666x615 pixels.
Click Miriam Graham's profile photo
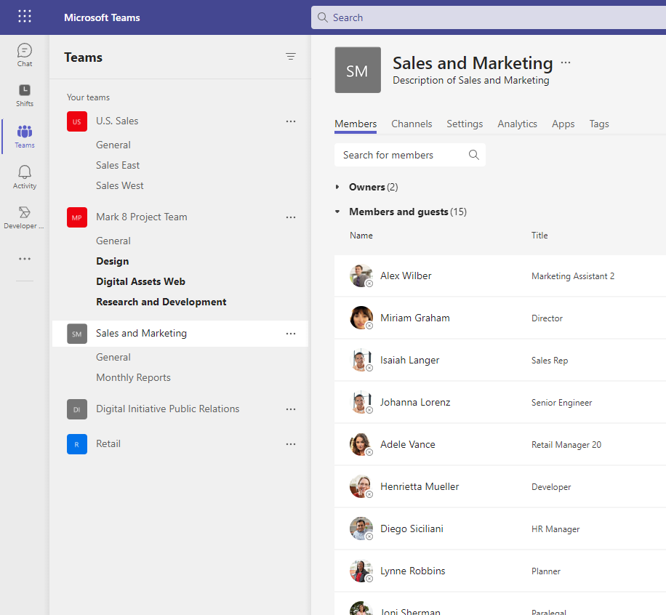[361, 318]
